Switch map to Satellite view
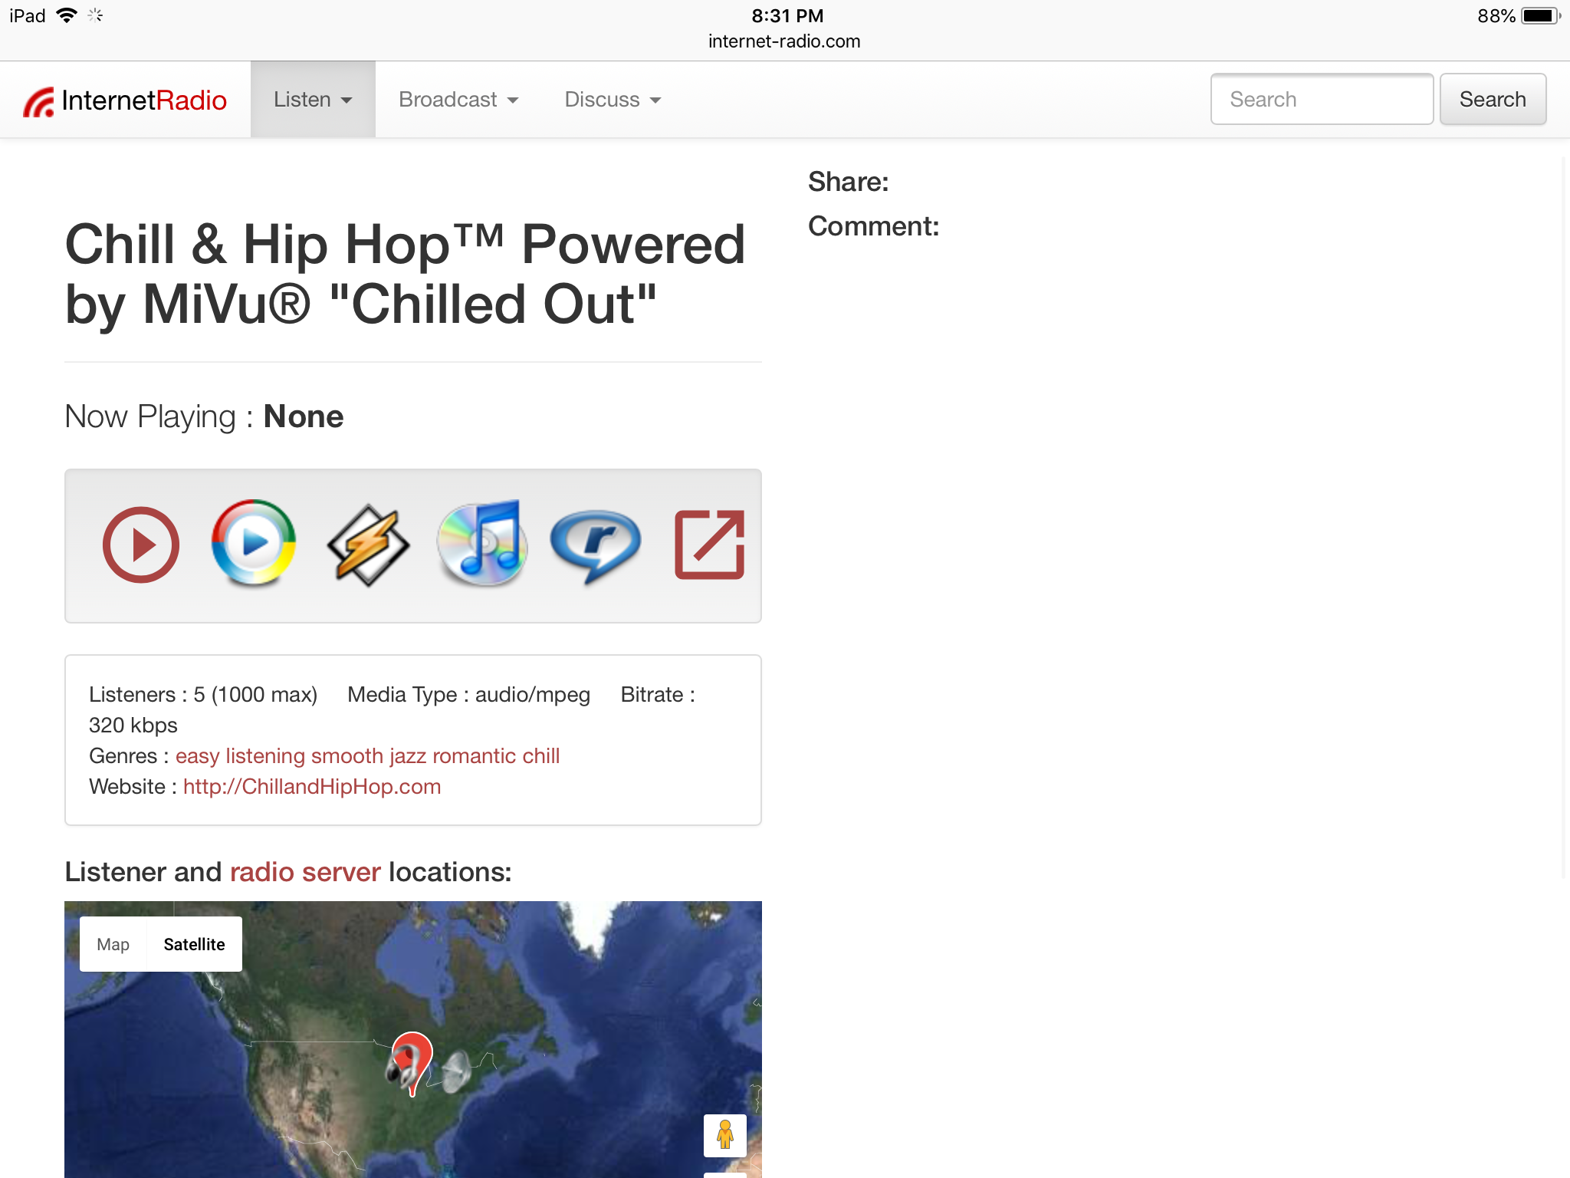Viewport: 1570px width, 1178px height. pyautogui.click(x=194, y=945)
